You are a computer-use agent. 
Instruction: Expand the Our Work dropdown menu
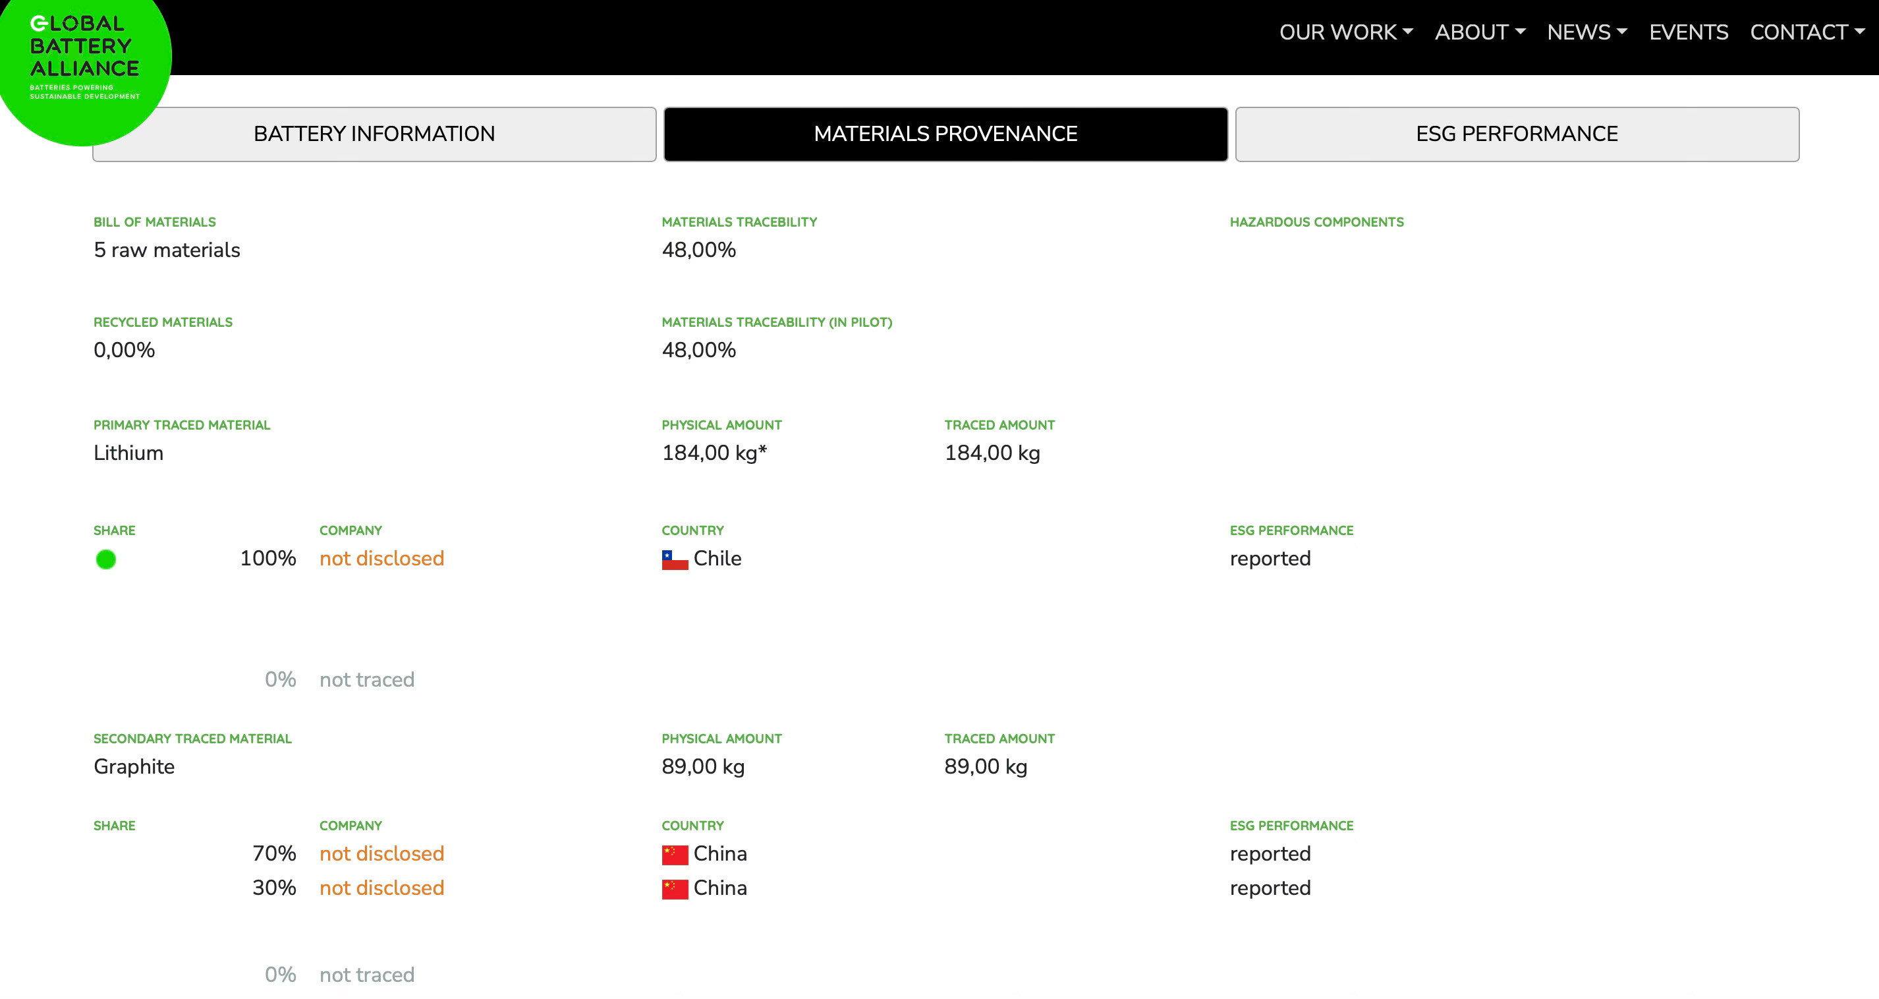[1345, 32]
